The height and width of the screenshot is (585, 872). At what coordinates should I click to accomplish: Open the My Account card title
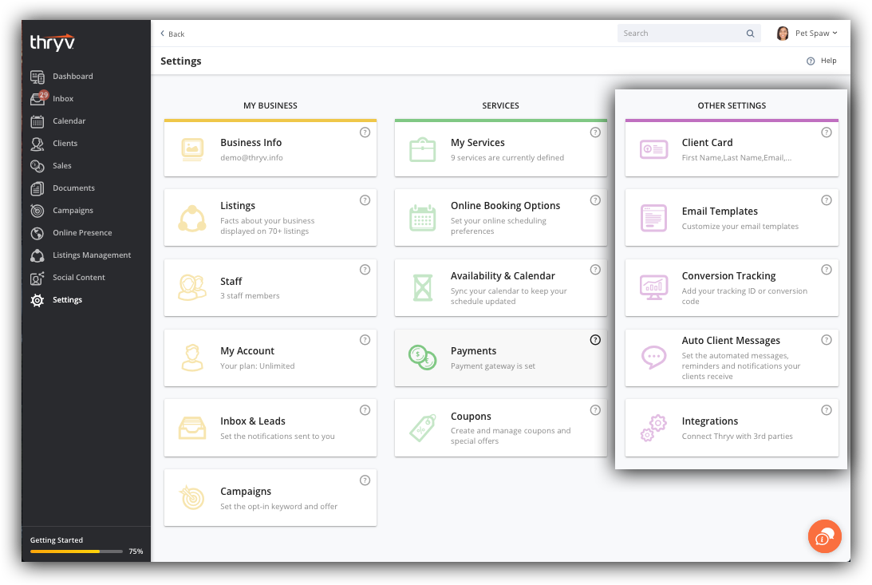tap(247, 351)
